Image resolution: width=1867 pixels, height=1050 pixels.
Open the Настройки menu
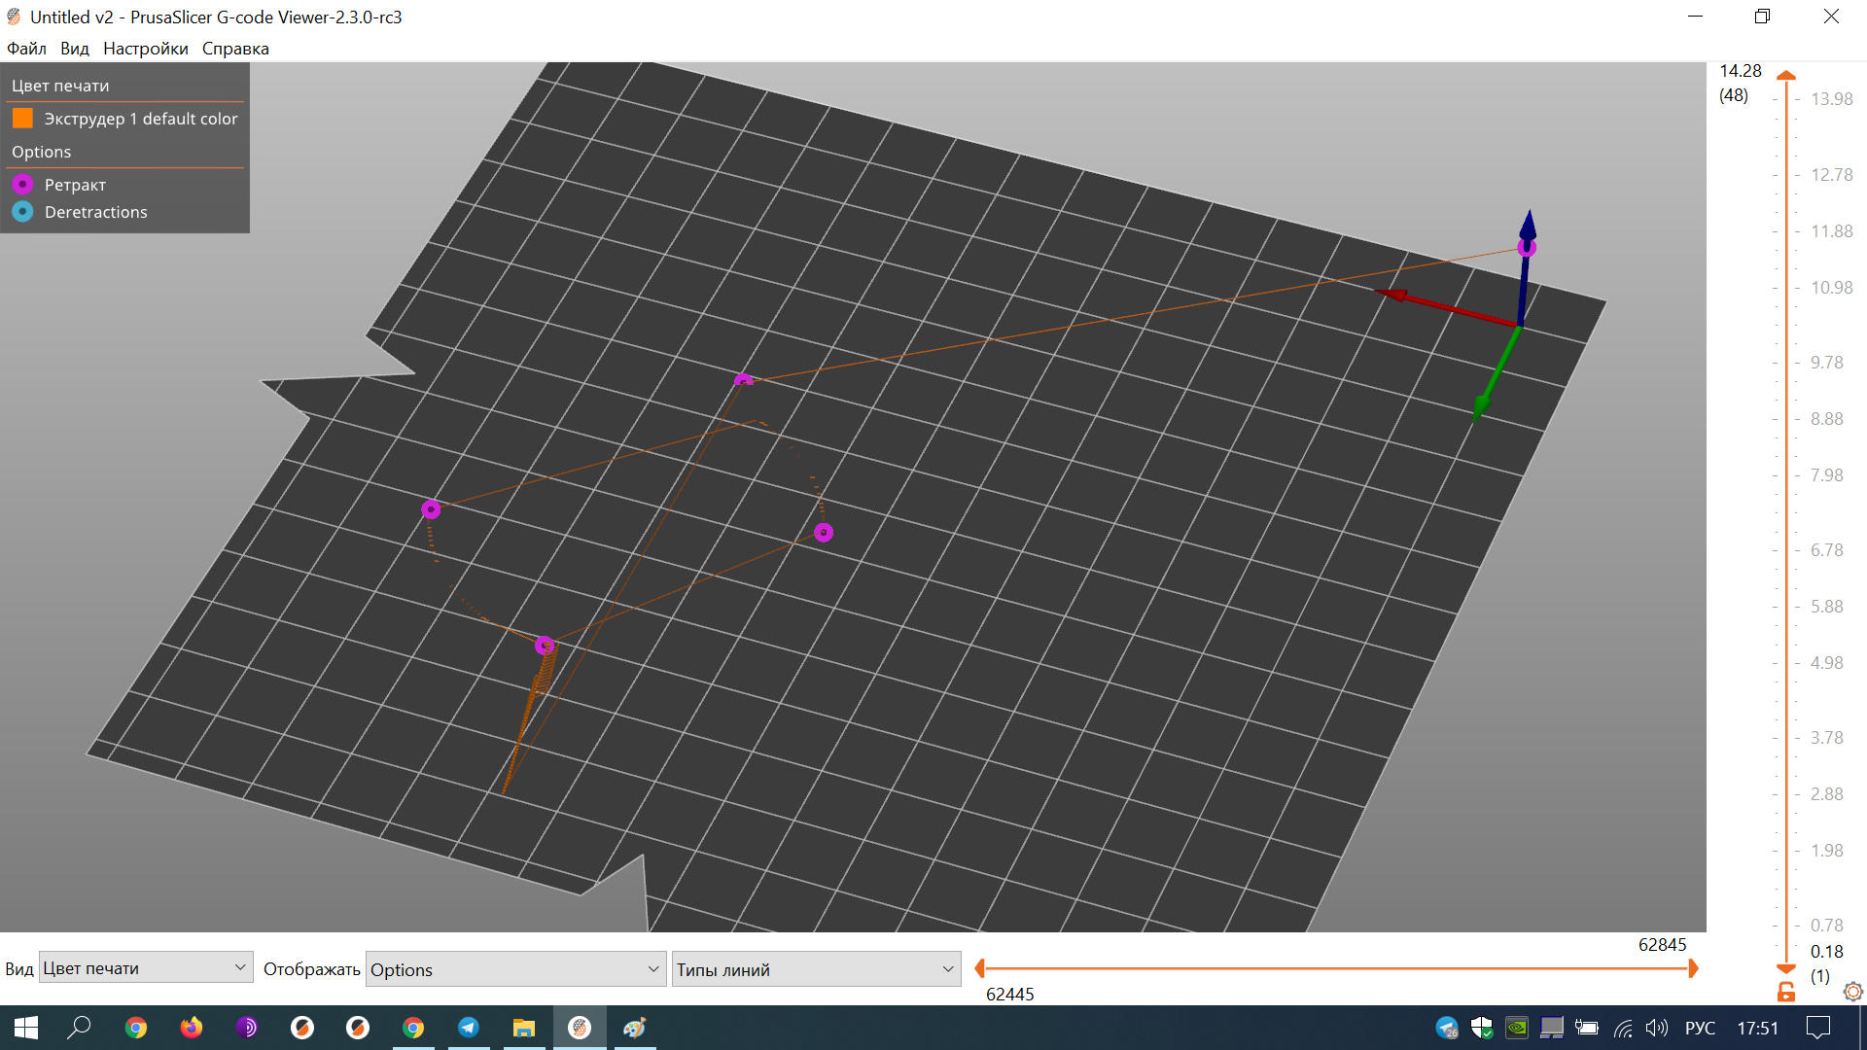146,49
